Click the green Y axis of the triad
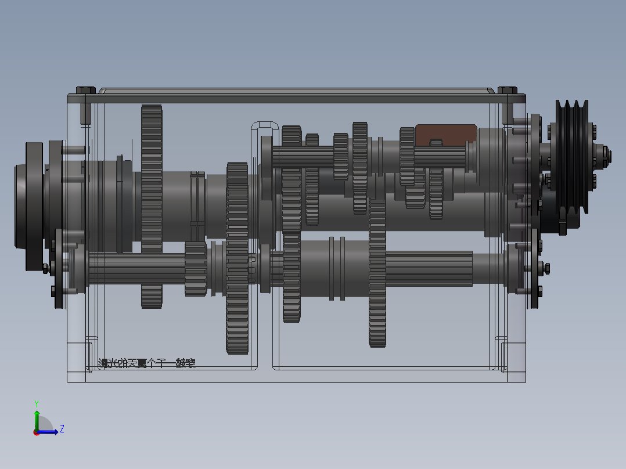The width and height of the screenshot is (626, 469). [x=37, y=420]
